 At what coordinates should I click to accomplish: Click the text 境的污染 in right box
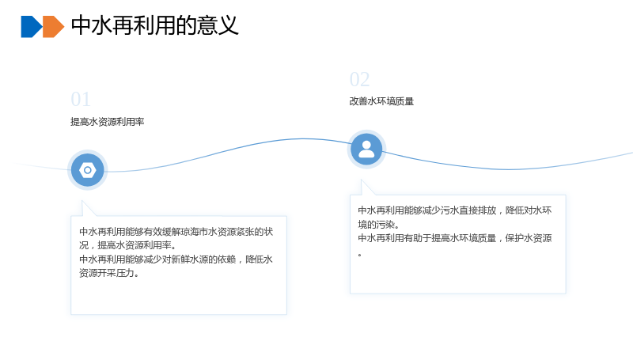click(376, 225)
